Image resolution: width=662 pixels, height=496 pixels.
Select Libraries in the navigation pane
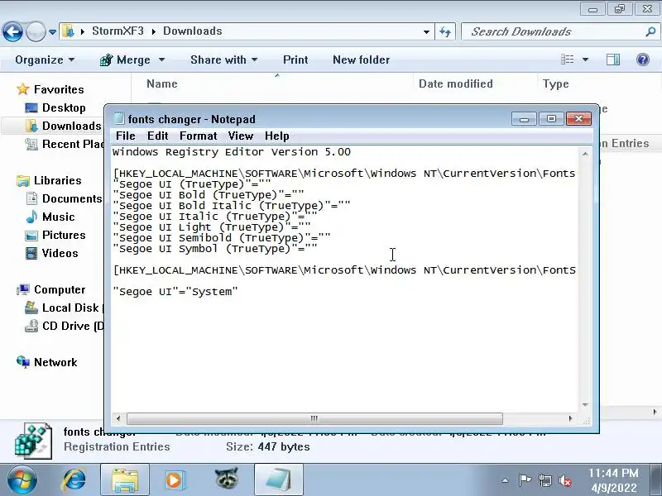57,180
